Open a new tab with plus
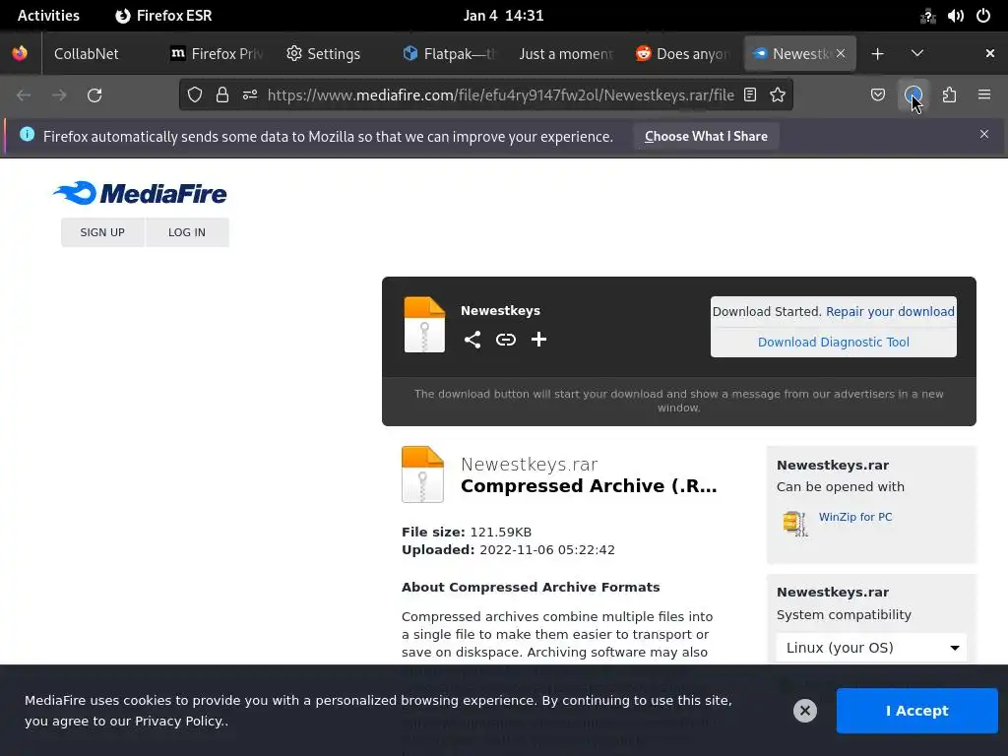Screen dimensions: 1008x756 point(877,54)
